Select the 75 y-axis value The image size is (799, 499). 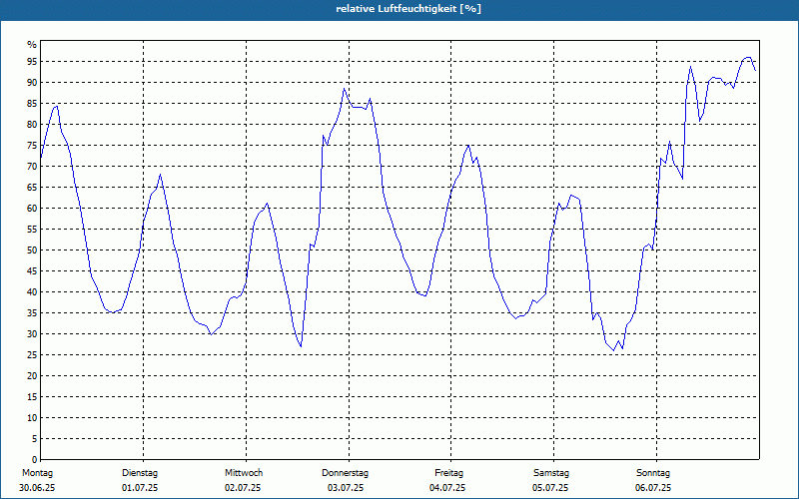tap(32, 146)
